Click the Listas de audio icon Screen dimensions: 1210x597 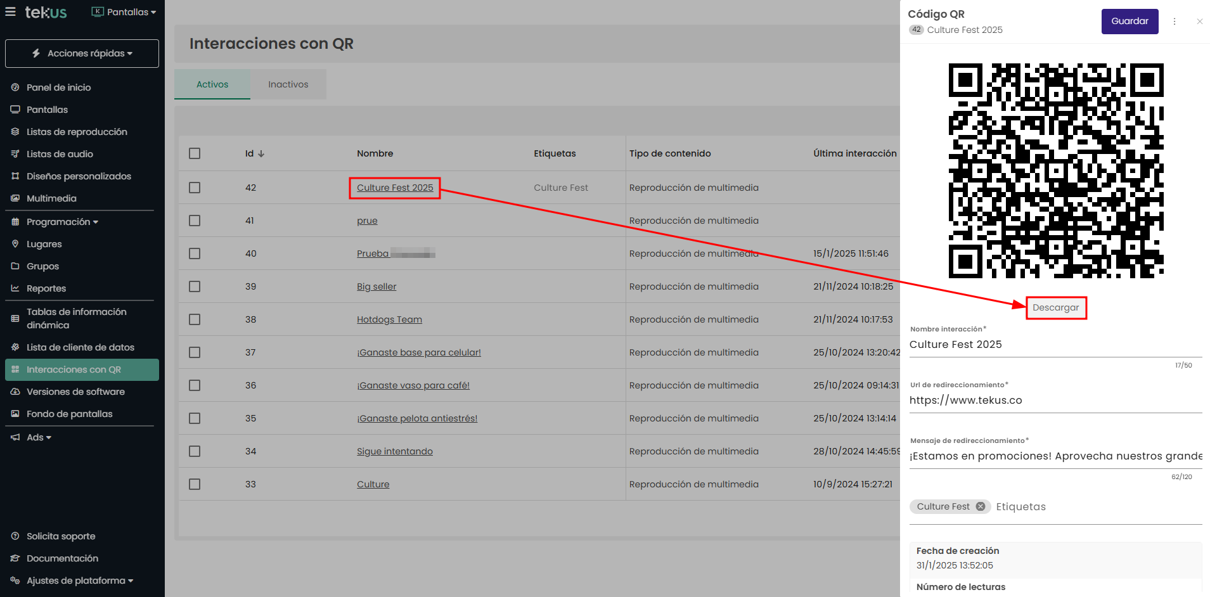click(15, 154)
